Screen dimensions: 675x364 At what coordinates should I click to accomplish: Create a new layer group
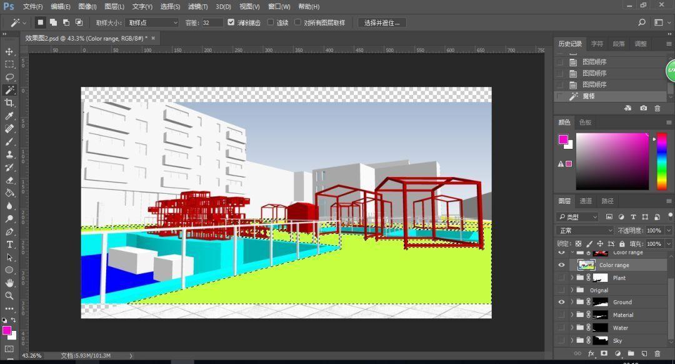[631, 353]
